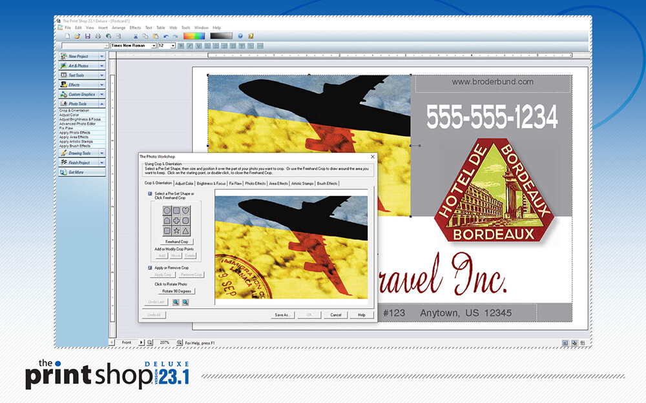This screenshot has height=403, width=646.
Task: Switch to the Adjust Color tab
Action: pos(184,183)
